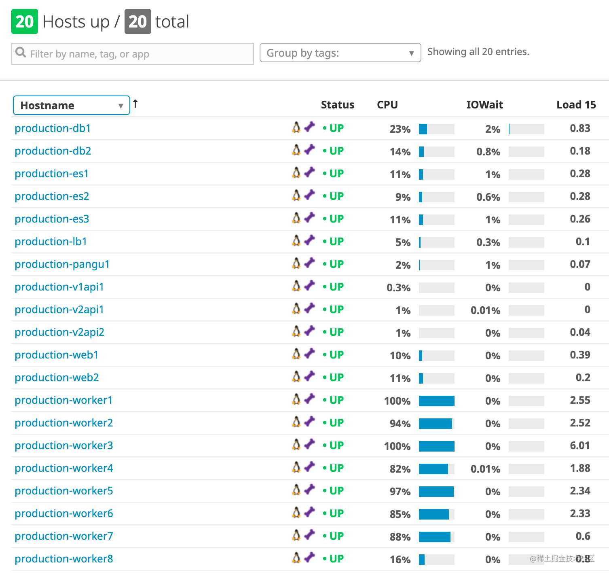Open host production-web2

[x=57, y=378]
